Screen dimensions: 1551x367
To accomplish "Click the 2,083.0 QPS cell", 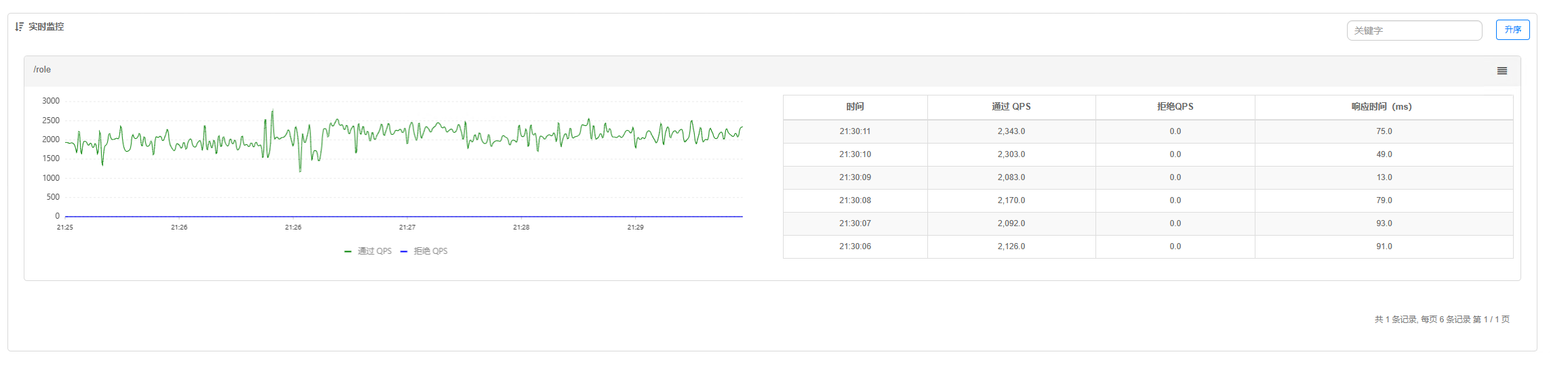I will (x=1011, y=177).
